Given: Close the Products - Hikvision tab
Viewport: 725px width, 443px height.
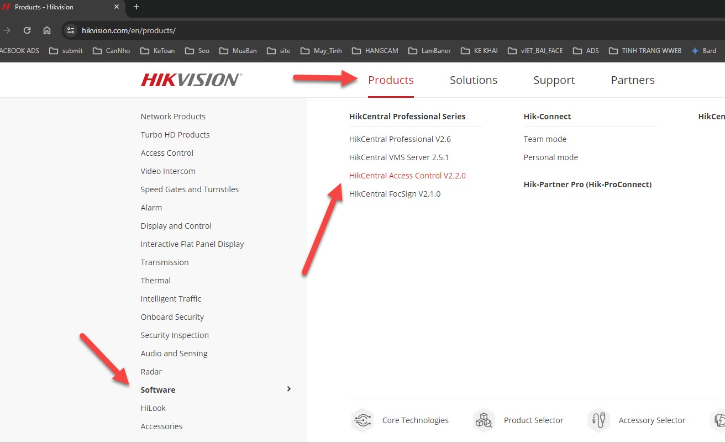Looking at the screenshot, I should [117, 7].
